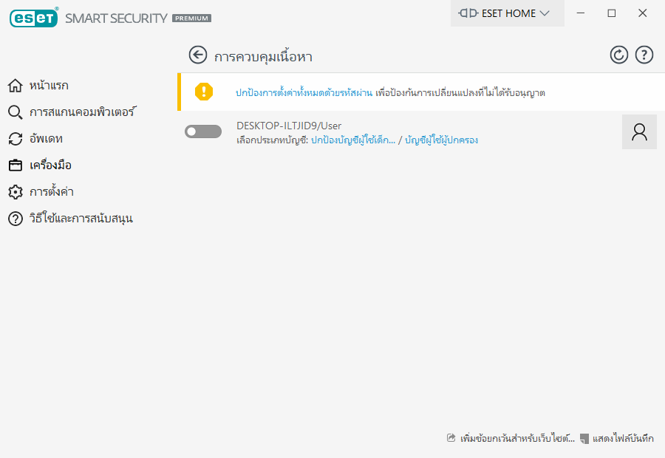The width and height of the screenshot is (665, 458).
Task: Expand the ESET HOME dropdown
Action: [x=507, y=13]
